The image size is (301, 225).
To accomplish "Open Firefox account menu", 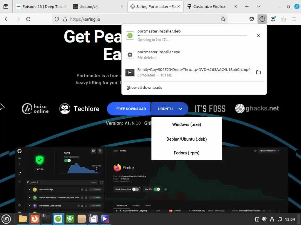I will pyautogui.click(x=273, y=19).
